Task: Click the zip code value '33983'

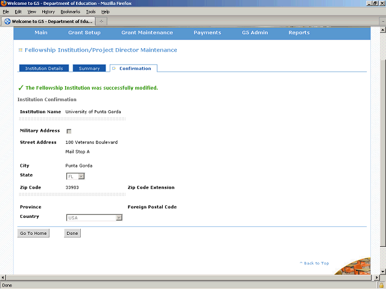Action: point(72,187)
